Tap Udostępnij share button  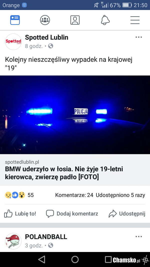click(127, 214)
